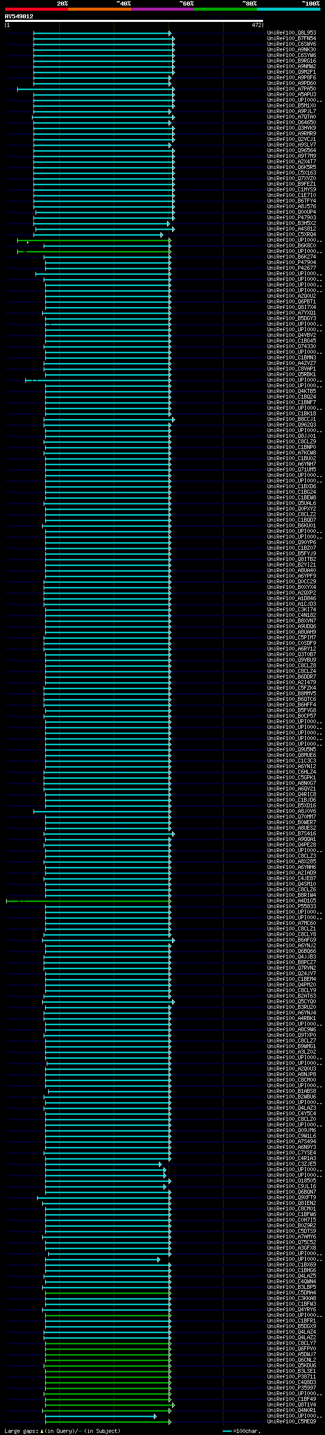Viewport: 325px width, 1435px height.
Task: Open hit UniRef100_C6SWV6
Action: pyautogui.click(x=291, y=44)
